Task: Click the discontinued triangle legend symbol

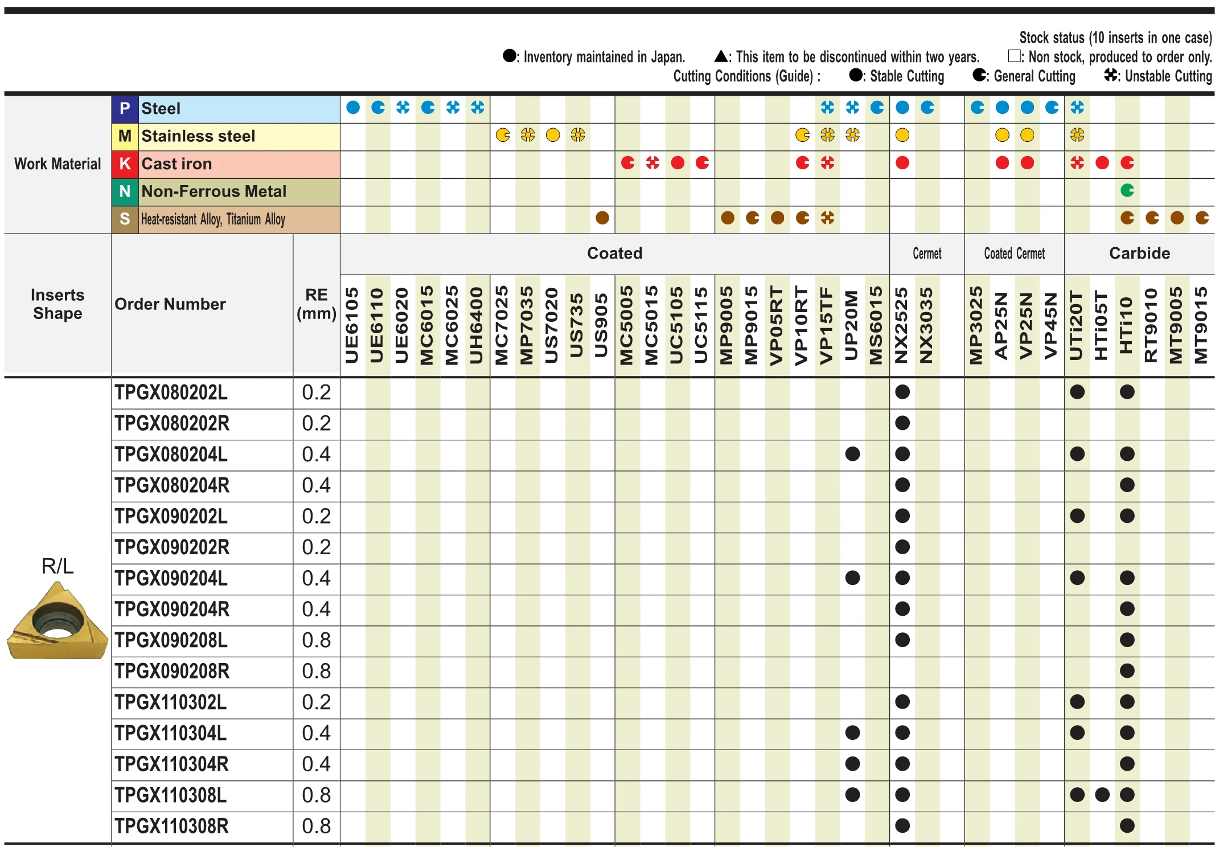Action: [721, 56]
